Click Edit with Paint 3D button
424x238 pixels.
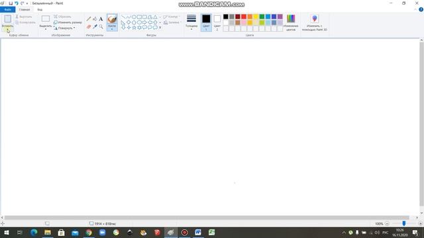click(314, 22)
